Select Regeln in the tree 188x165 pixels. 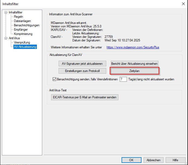[19, 17]
